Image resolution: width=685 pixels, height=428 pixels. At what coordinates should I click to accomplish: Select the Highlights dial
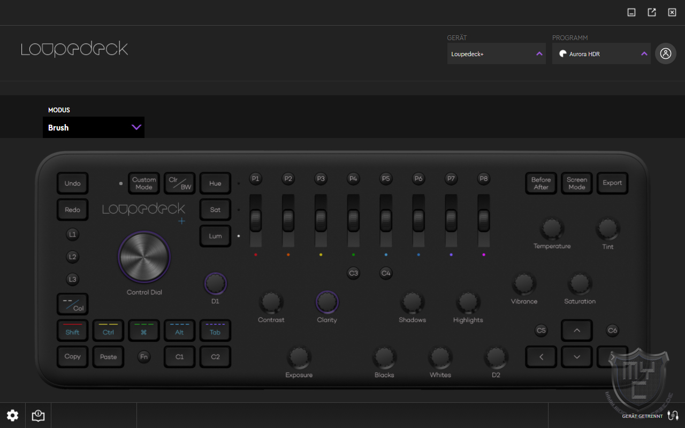tap(468, 302)
